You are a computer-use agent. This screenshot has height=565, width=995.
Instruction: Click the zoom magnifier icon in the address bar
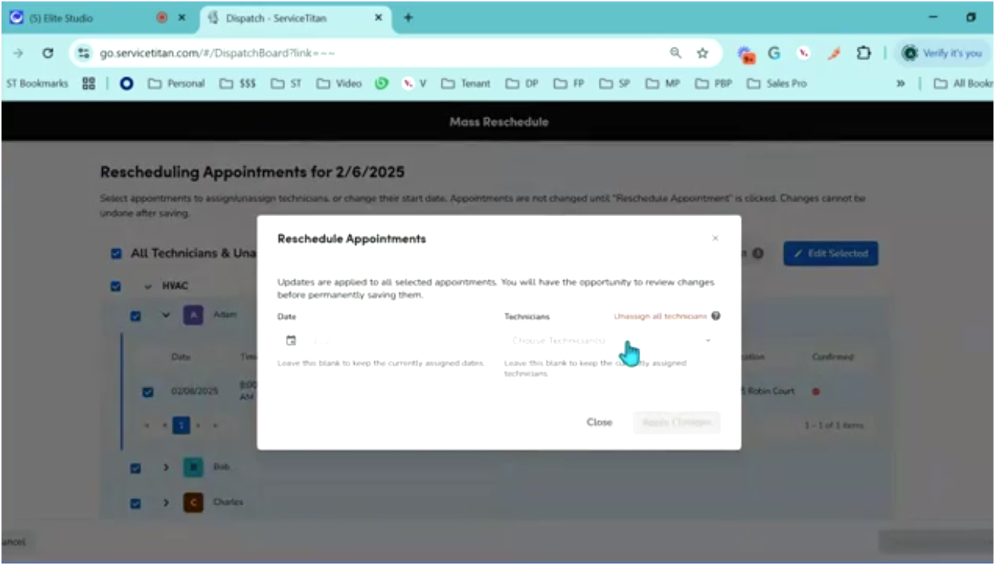(675, 54)
